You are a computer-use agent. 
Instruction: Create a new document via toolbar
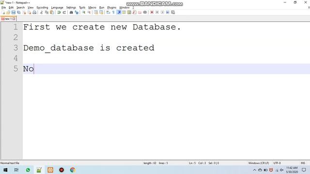click(3, 13)
